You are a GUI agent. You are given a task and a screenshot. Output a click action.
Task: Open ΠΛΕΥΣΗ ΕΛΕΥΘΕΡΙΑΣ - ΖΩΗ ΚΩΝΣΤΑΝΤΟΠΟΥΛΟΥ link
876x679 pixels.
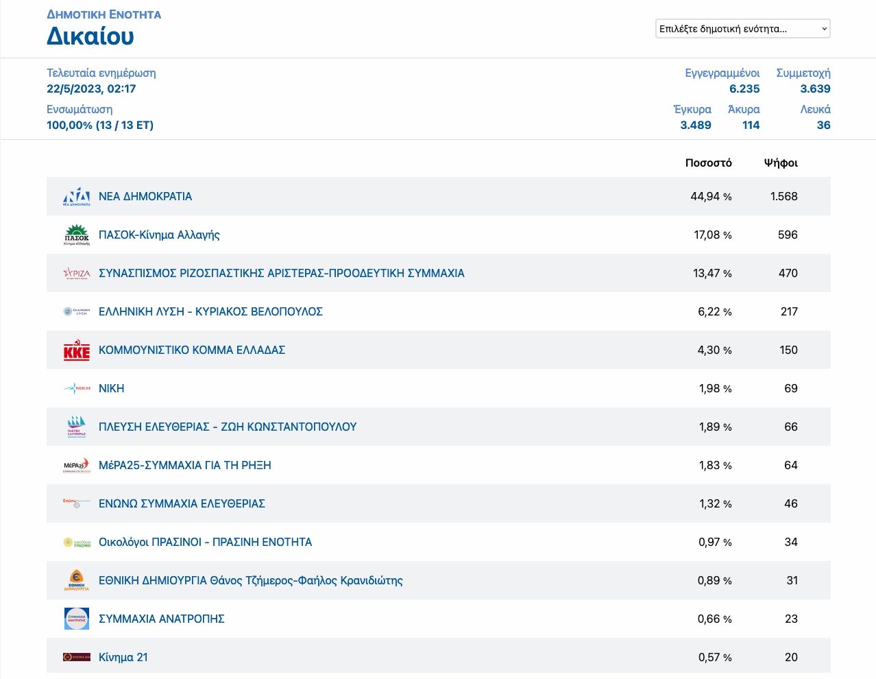click(228, 427)
